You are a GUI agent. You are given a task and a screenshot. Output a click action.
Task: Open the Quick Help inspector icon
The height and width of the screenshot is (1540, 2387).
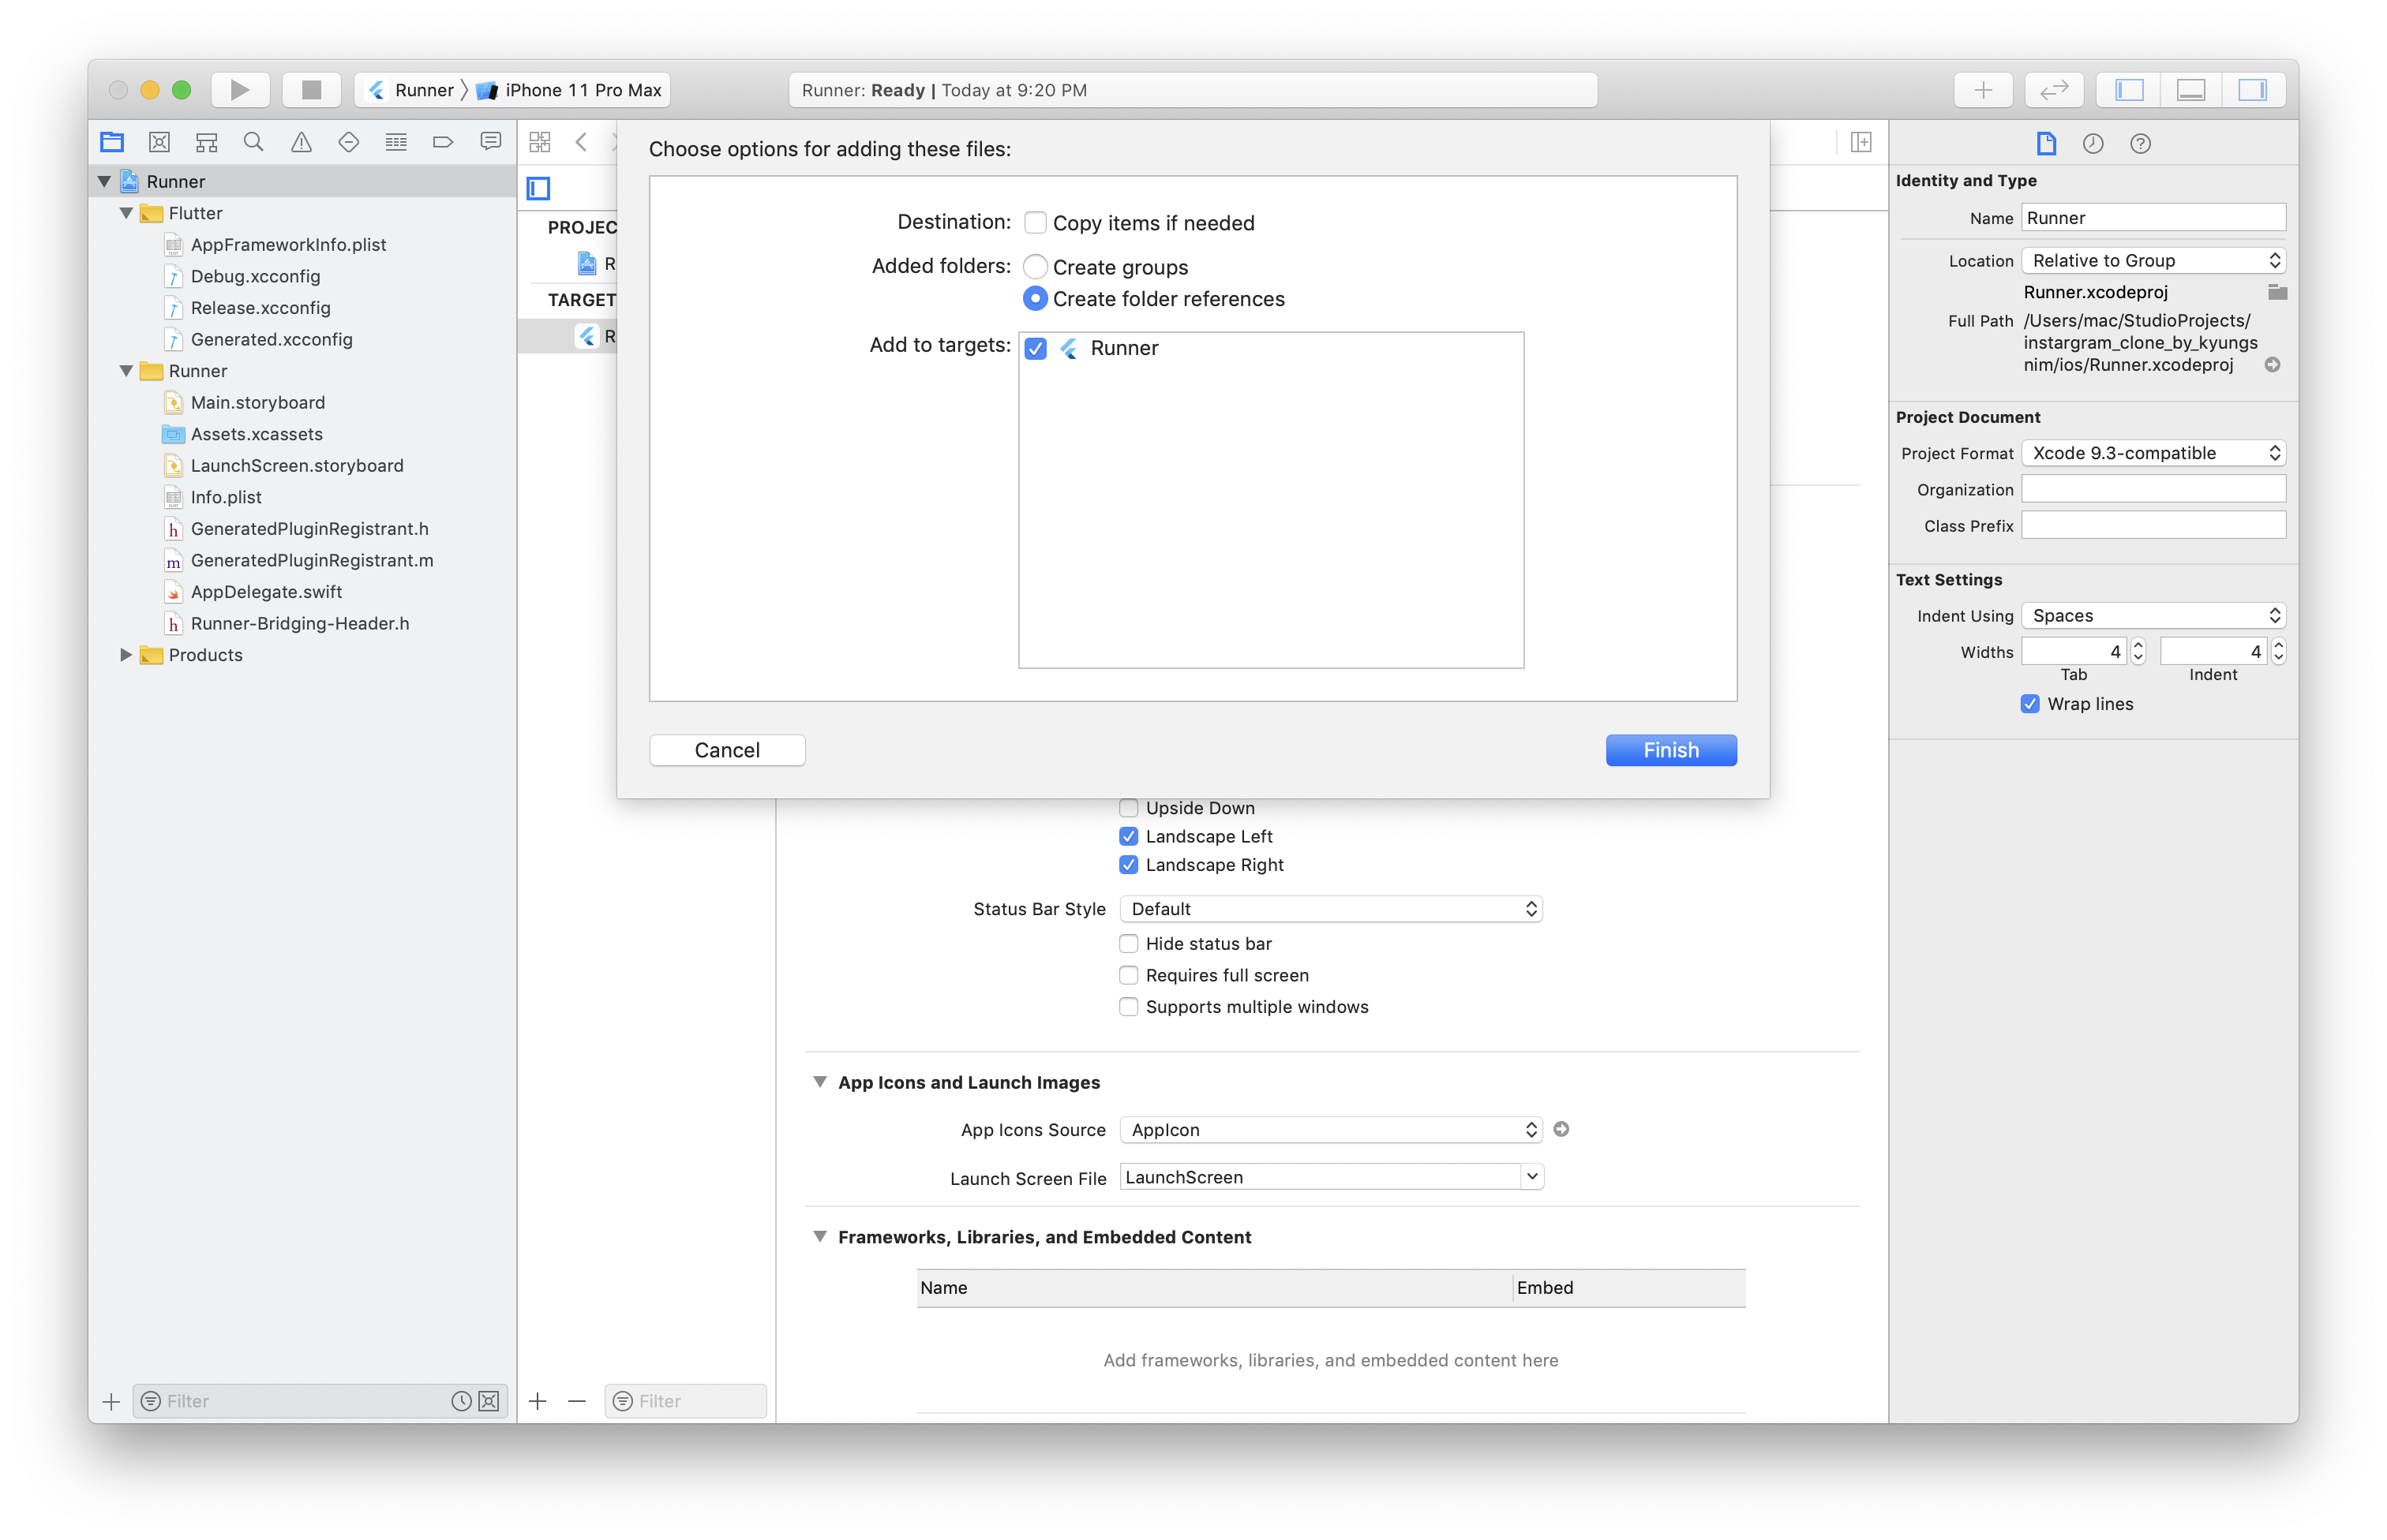click(x=2140, y=144)
